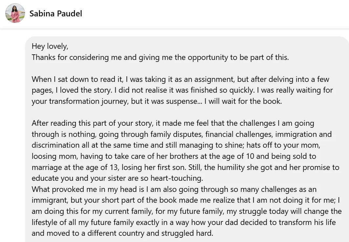The image size is (349, 242).
Task: Click empty header area right of the name
Action: click(213, 13)
